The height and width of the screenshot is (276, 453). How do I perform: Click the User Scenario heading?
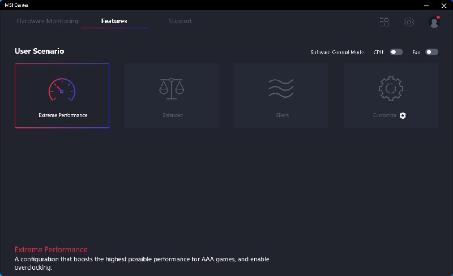pos(40,51)
